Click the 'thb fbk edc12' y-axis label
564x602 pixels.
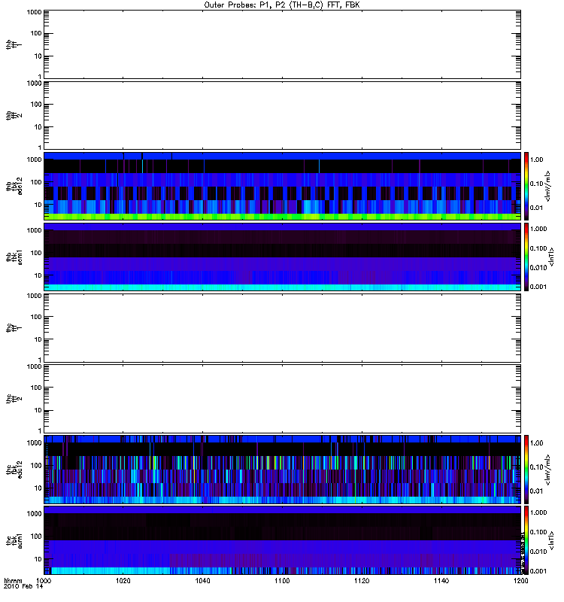tap(14, 186)
